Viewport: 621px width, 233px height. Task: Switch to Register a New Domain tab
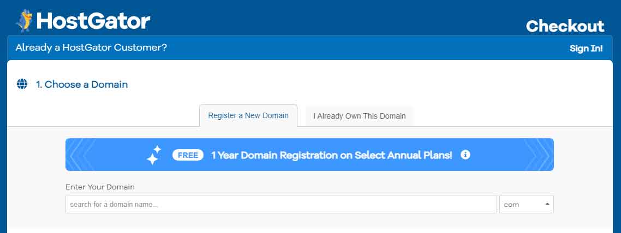point(248,115)
